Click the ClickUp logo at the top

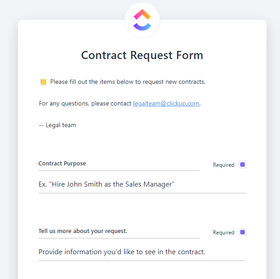click(142, 20)
